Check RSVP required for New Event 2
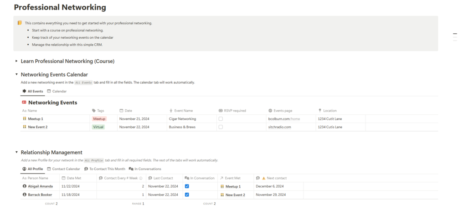Screen dimensions: 458x210 coord(221,127)
